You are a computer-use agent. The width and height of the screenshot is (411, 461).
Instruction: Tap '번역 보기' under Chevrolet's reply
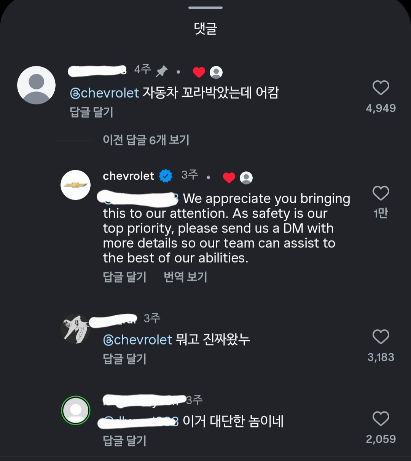point(185,277)
